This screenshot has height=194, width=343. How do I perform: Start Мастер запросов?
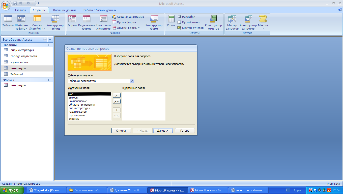(232, 22)
